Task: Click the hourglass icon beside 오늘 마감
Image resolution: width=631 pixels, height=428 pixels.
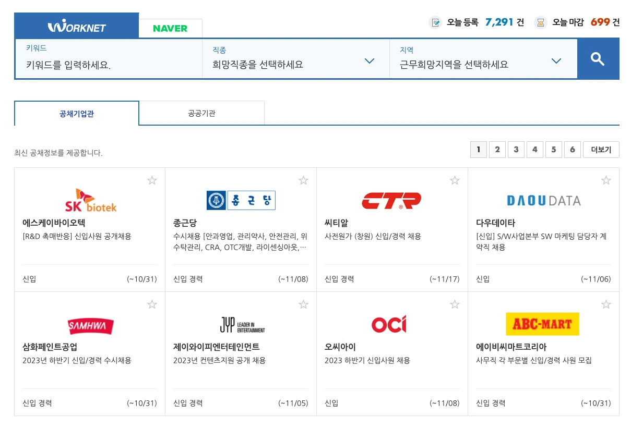Action: coord(540,22)
